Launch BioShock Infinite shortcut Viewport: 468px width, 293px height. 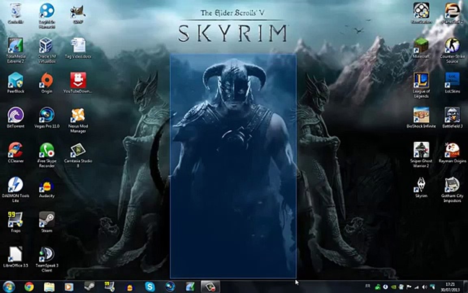tap(421, 118)
